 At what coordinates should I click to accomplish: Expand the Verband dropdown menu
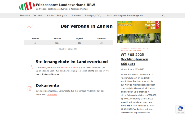coord(39,16)
